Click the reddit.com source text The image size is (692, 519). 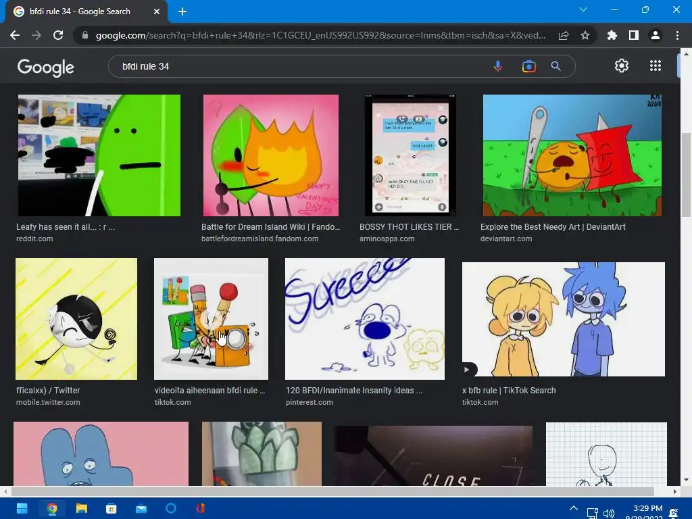34,239
